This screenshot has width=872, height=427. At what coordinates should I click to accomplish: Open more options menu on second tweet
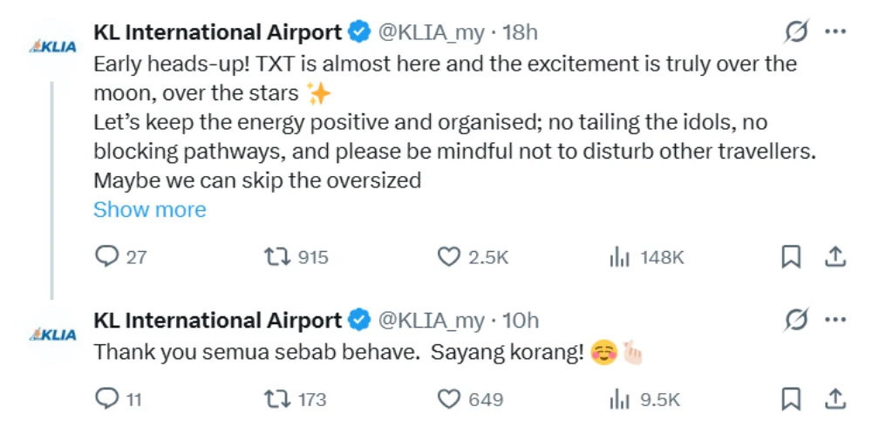point(835,320)
